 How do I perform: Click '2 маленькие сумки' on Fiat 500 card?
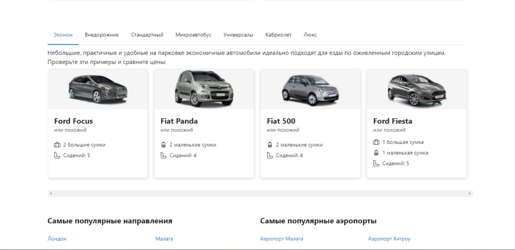(x=299, y=145)
